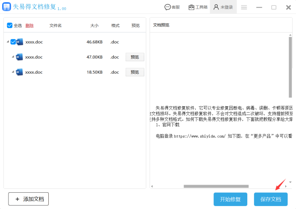Click Word icon of 47.00KB file
This screenshot has height=209, width=296.
click(x=19, y=57)
